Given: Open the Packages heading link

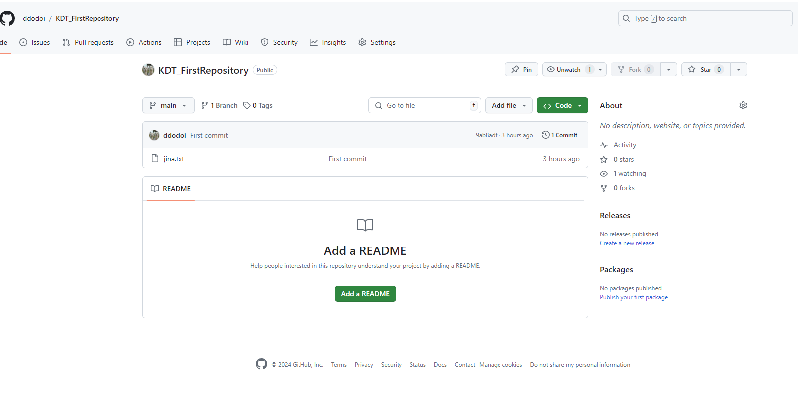Looking at the screenshot, I should 616,269.
